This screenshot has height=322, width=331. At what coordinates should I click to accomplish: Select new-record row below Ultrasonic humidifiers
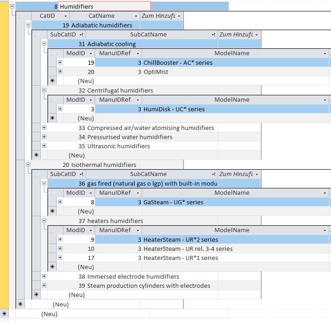point(36,155)
